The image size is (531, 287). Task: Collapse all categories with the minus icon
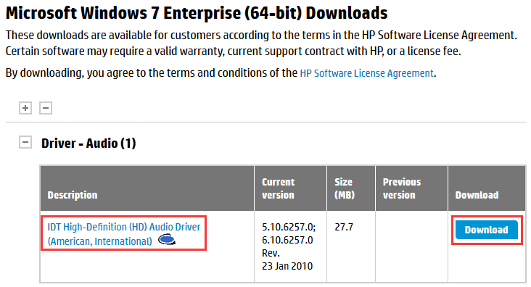coord(46,108)
